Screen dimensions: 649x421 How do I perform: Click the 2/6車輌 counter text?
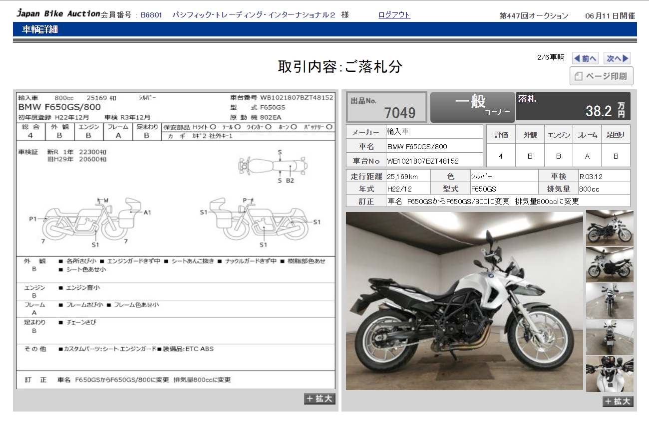pyautogui.click(x=551, y=57)
